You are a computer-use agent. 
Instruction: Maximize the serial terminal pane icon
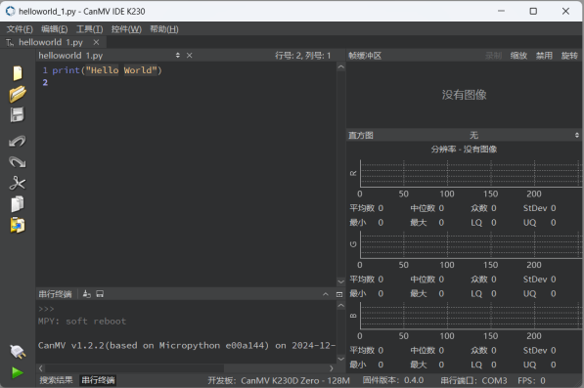[339, 294]
